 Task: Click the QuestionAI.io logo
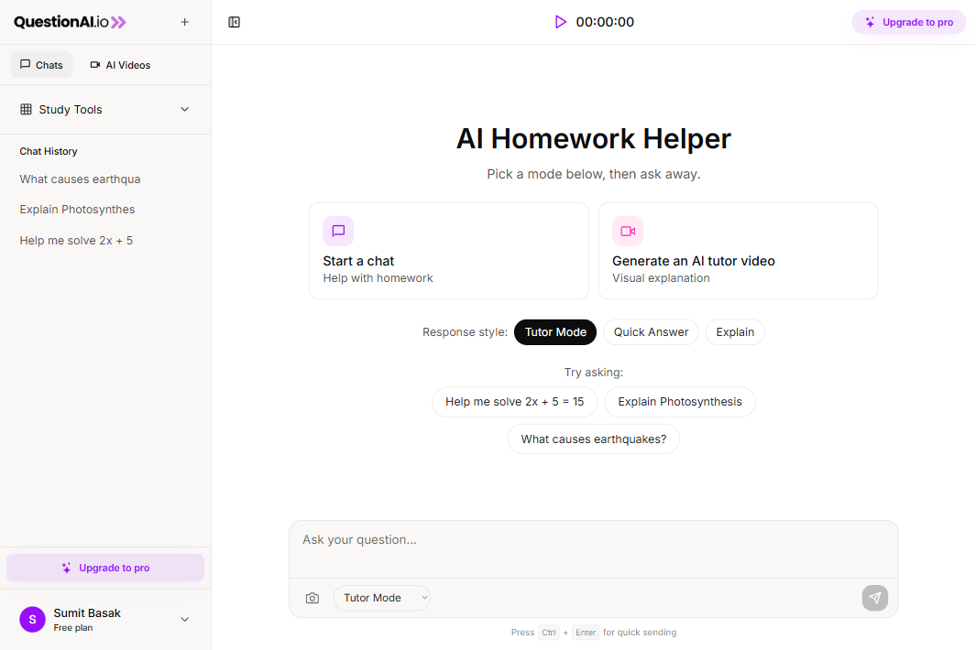70,22
